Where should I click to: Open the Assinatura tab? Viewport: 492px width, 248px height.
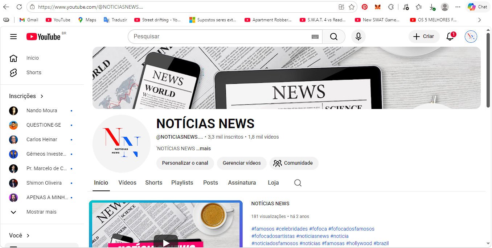tap(242, 183)
